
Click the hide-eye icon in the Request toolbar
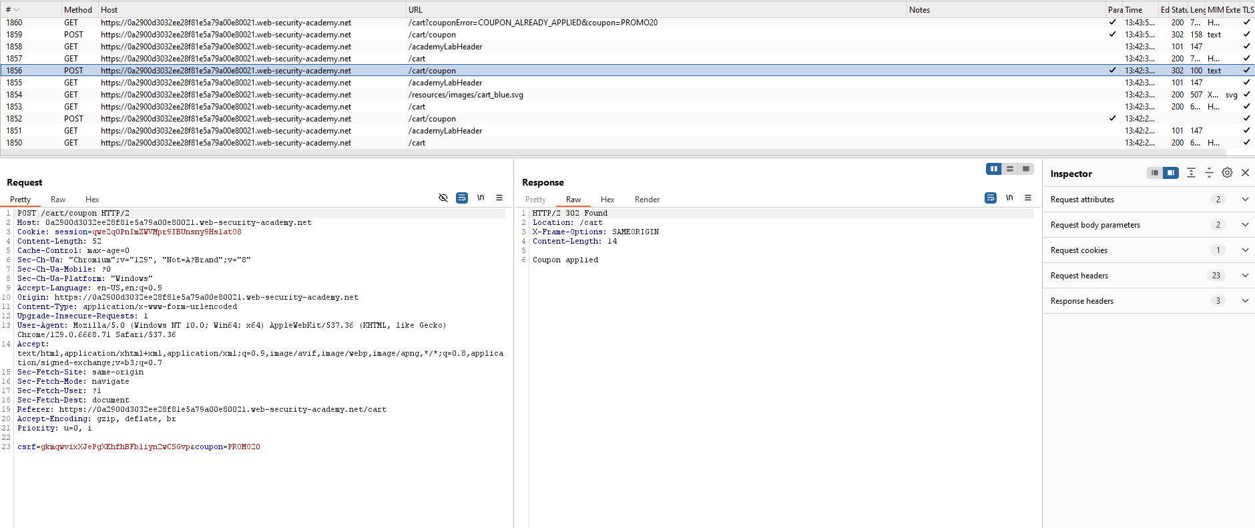pos(443,198)
